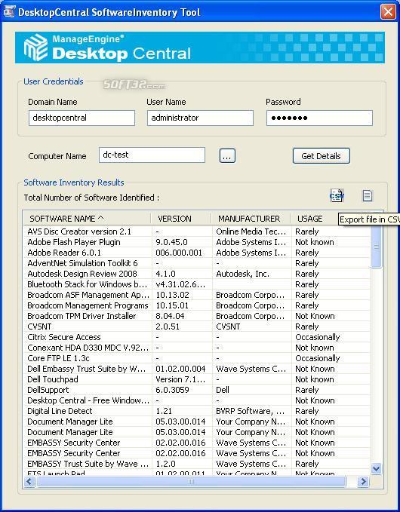This screenshot has height=512, width=400.
Task: Click the application icon in title bar
Action: [9, 12]
